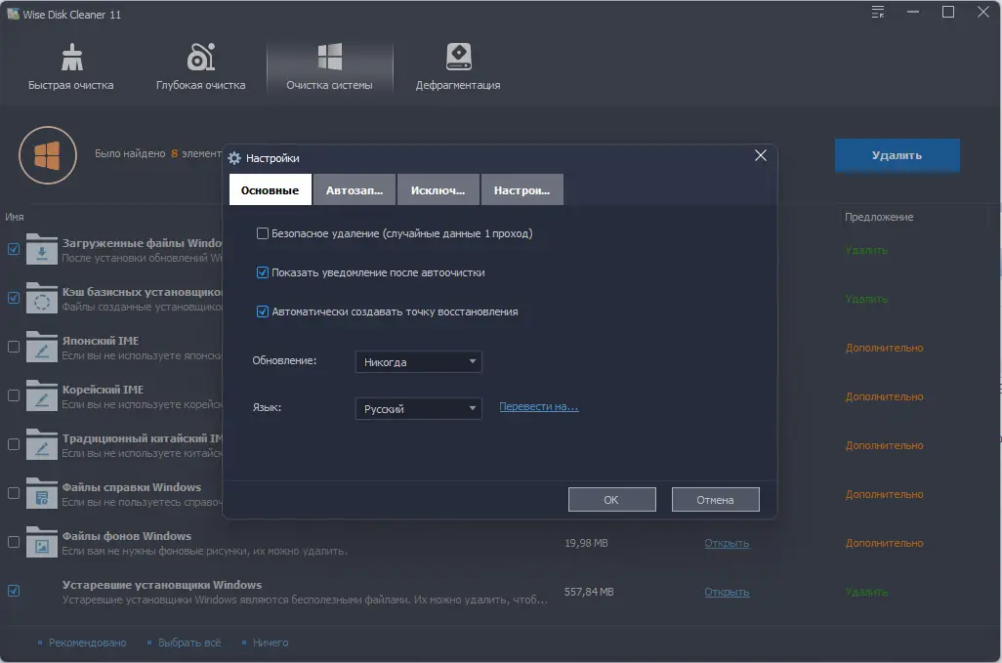Switch to the Основные tab
Screen dimensions: 1002x663
pyautogui.click(x=271, y=189)
